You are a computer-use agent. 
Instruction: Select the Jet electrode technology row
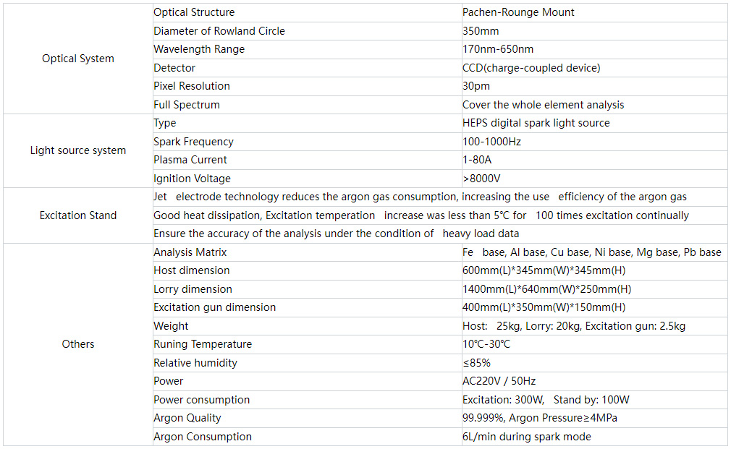pos(440,197)
